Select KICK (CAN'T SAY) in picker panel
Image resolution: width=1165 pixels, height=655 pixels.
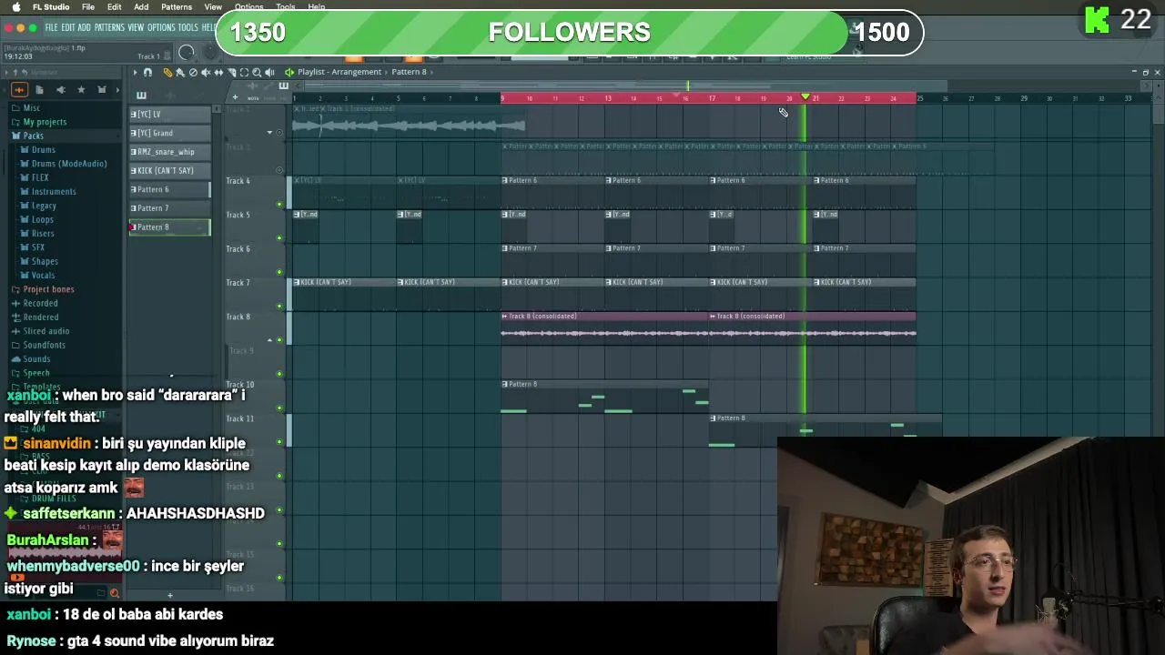[169, 170]
